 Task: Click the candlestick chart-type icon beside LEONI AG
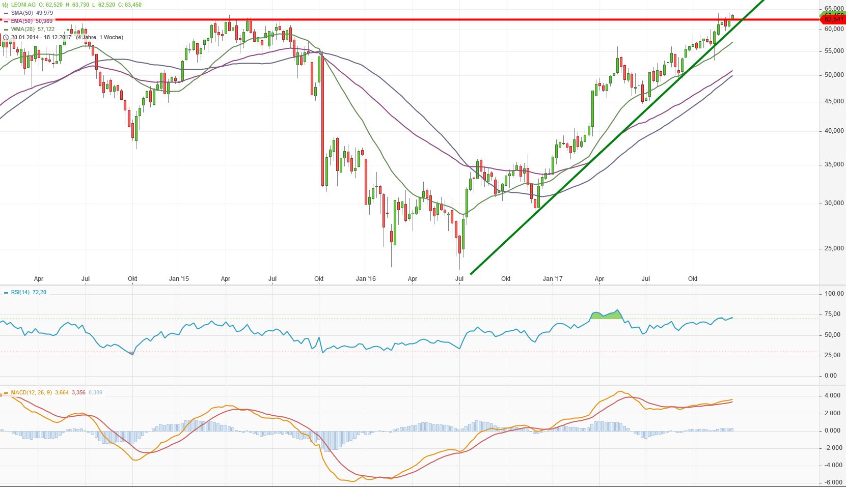[x=6, y=5]
